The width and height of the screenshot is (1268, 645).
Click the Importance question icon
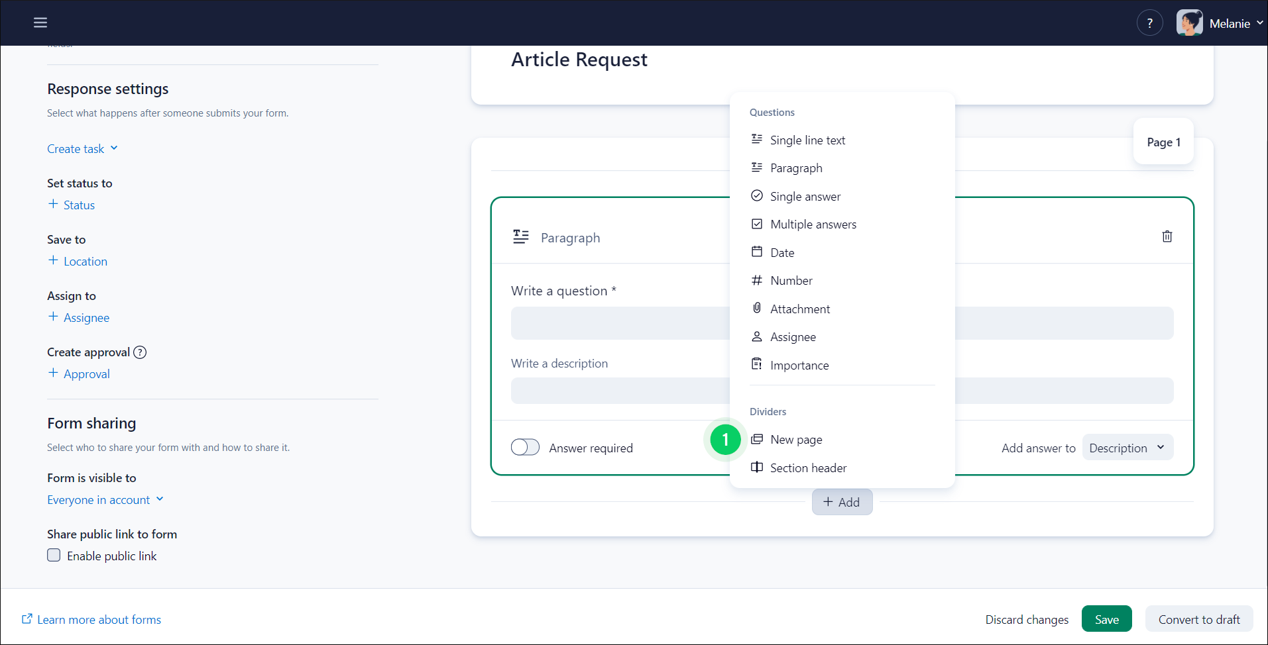tap(756, 364)
